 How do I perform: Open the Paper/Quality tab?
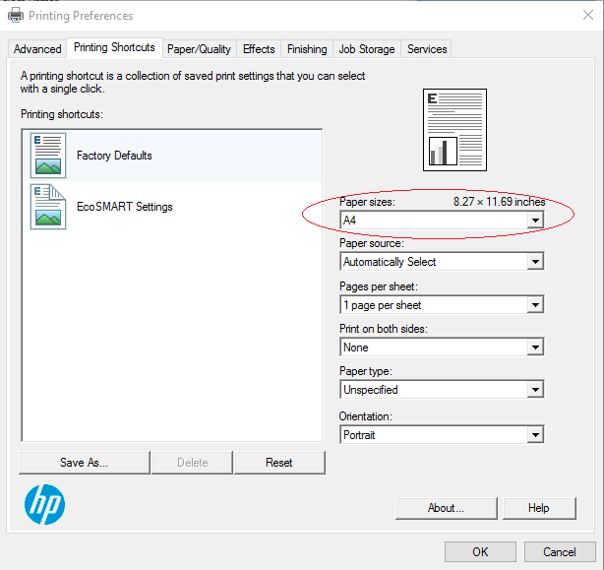pos(199,49)
